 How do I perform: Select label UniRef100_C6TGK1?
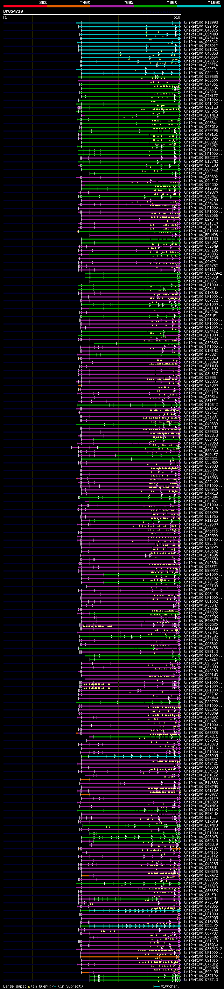(201, 49)
